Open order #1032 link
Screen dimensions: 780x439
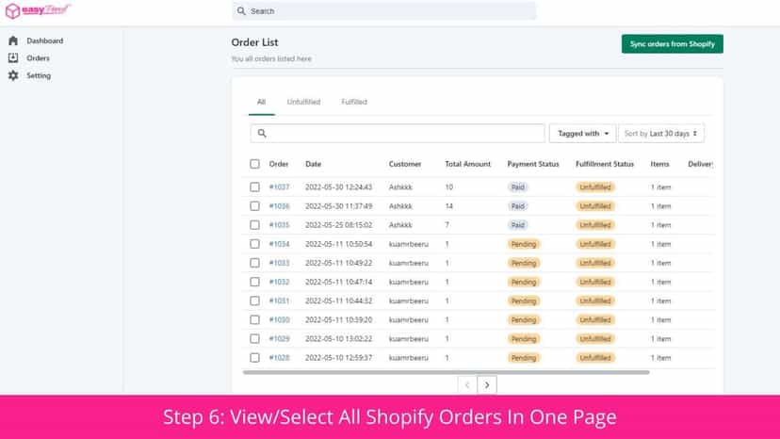pyautogui.click(x=279, y=282)
